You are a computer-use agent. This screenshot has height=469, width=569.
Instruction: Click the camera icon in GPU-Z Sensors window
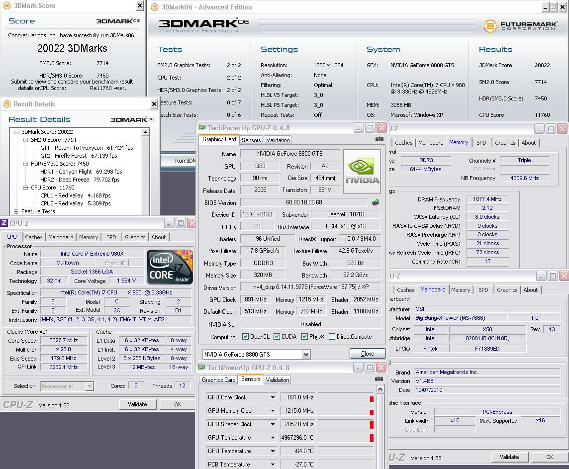379,378
